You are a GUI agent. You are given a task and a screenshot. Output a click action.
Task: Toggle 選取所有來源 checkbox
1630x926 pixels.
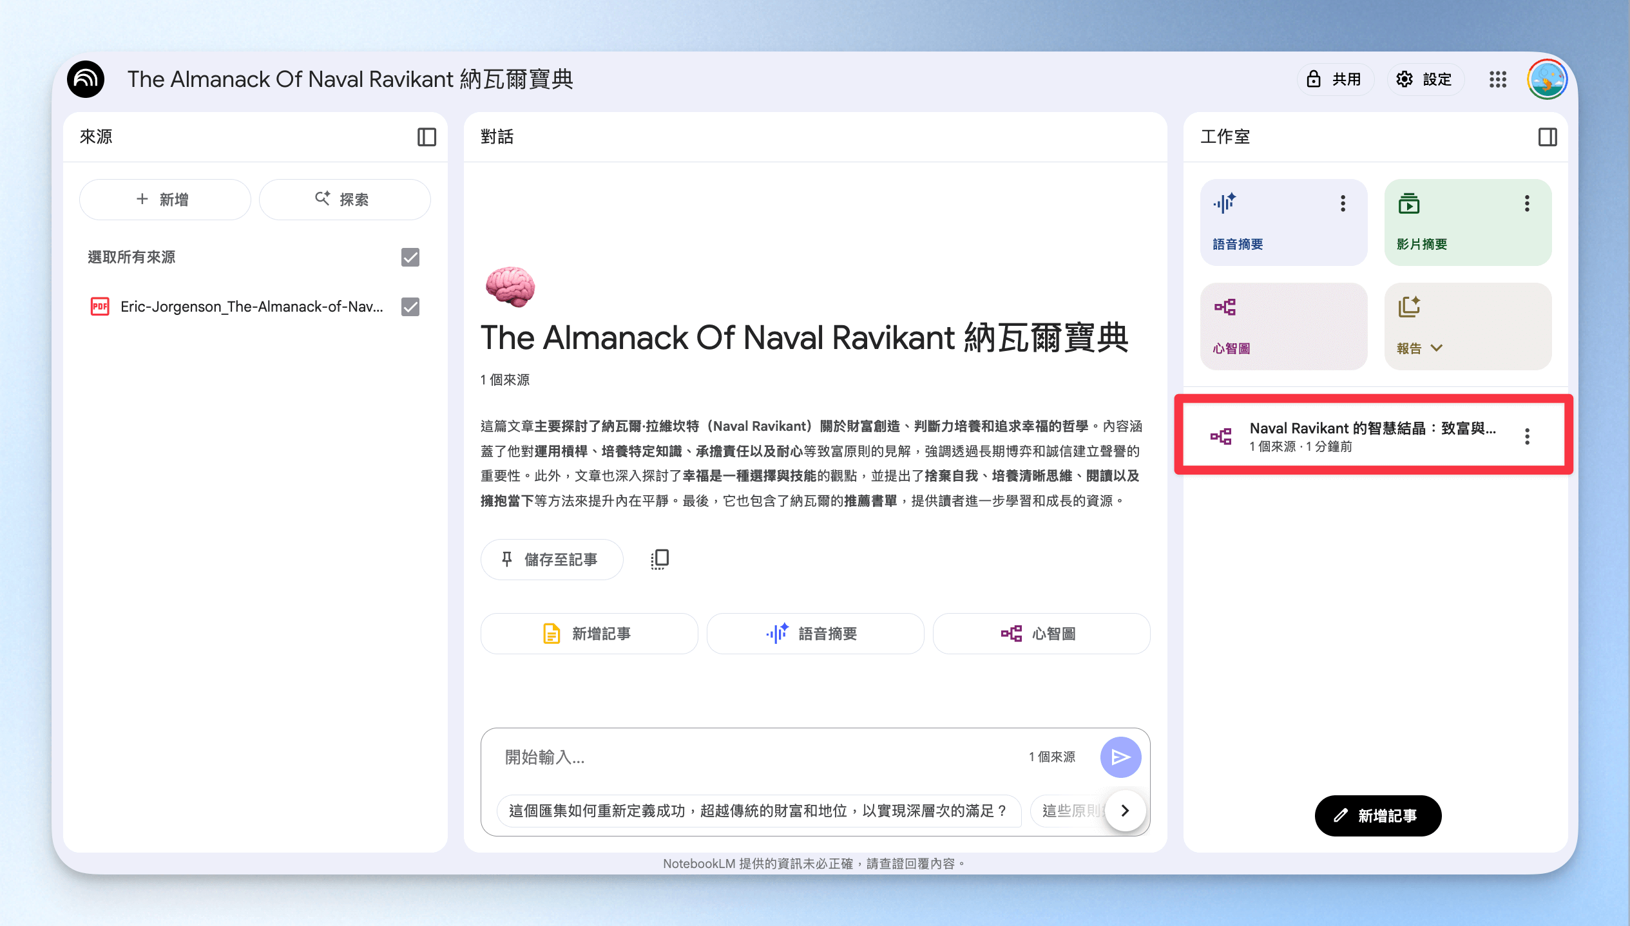(410, 257)
